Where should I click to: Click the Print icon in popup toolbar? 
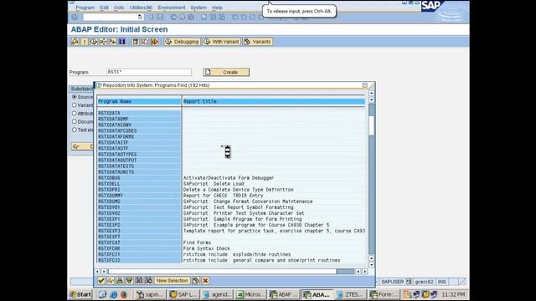click(120, 281)
